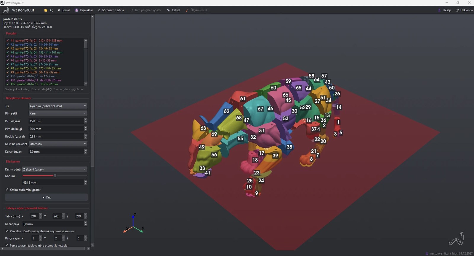Click the Geri al undo icon

click(x=59, y=10)
